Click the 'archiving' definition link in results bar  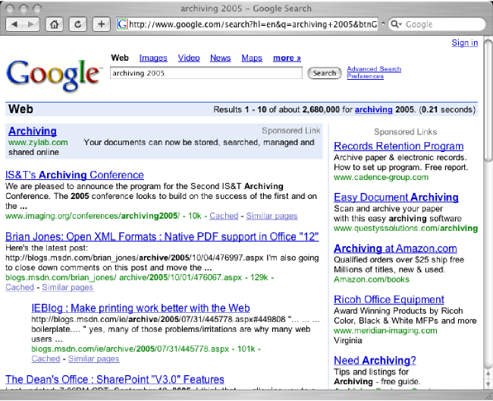(373, 109)
